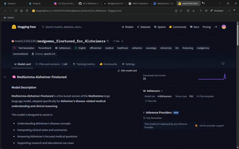Click the page vertical scrollbar
The image size is (239, 149).
[238, 34]
